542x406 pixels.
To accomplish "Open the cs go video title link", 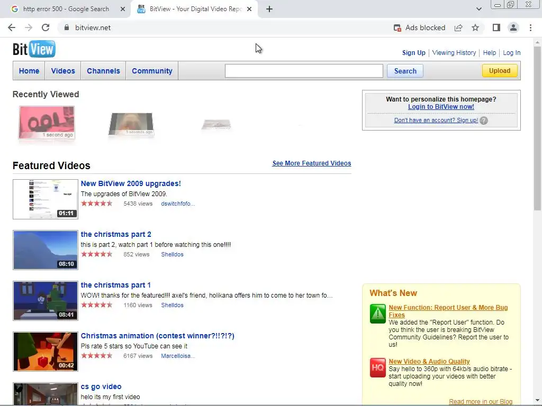I will (101, 386).
